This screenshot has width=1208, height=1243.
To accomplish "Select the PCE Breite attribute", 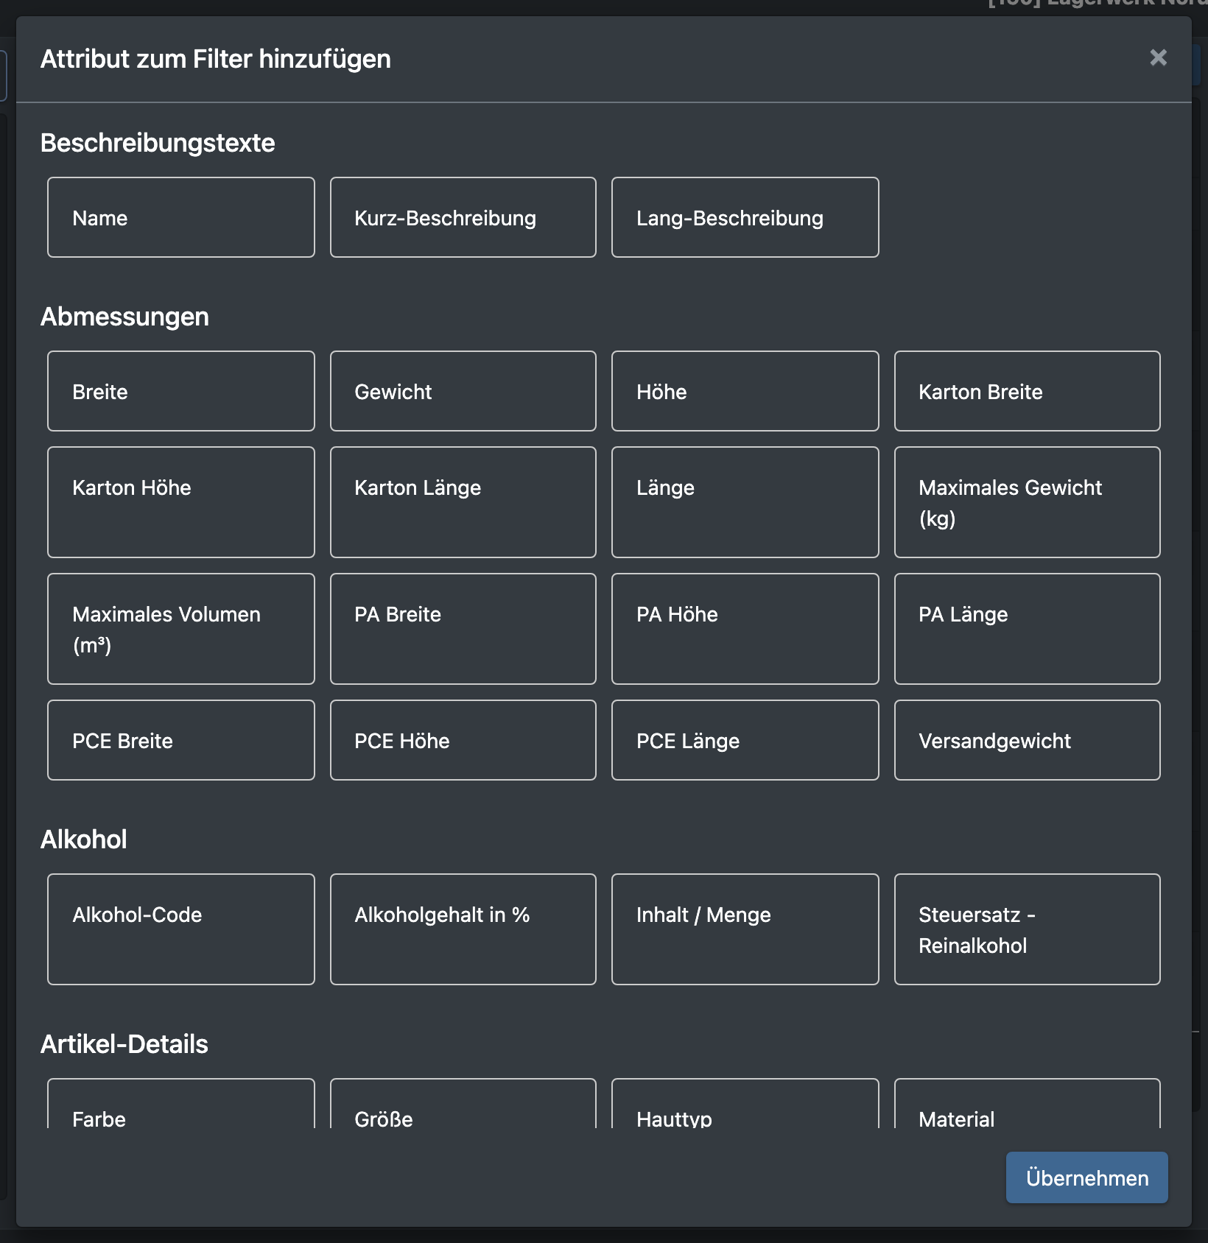I will (x=181, y=740).
